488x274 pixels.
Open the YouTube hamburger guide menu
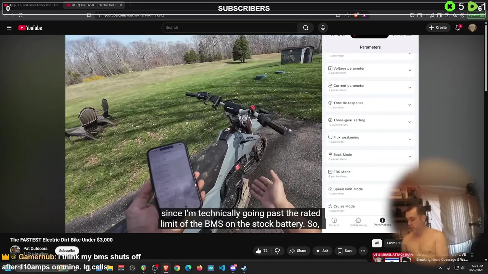[9, 28]
